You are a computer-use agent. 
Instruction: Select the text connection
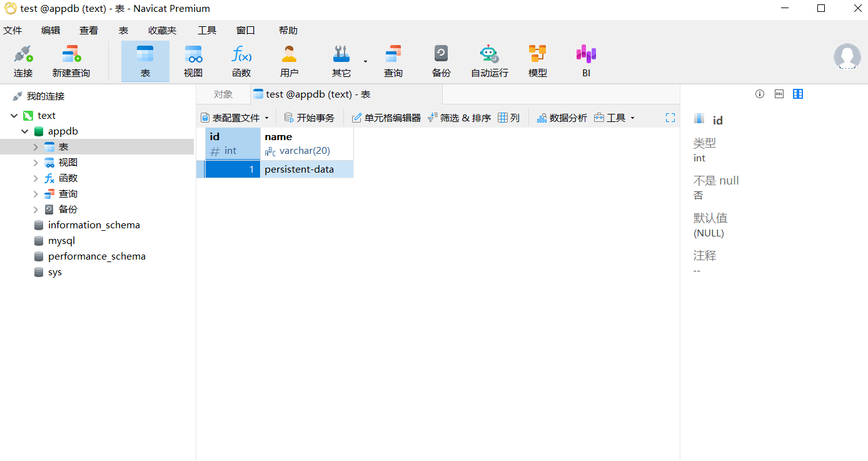pyautogui.click(x=46, y=116)
